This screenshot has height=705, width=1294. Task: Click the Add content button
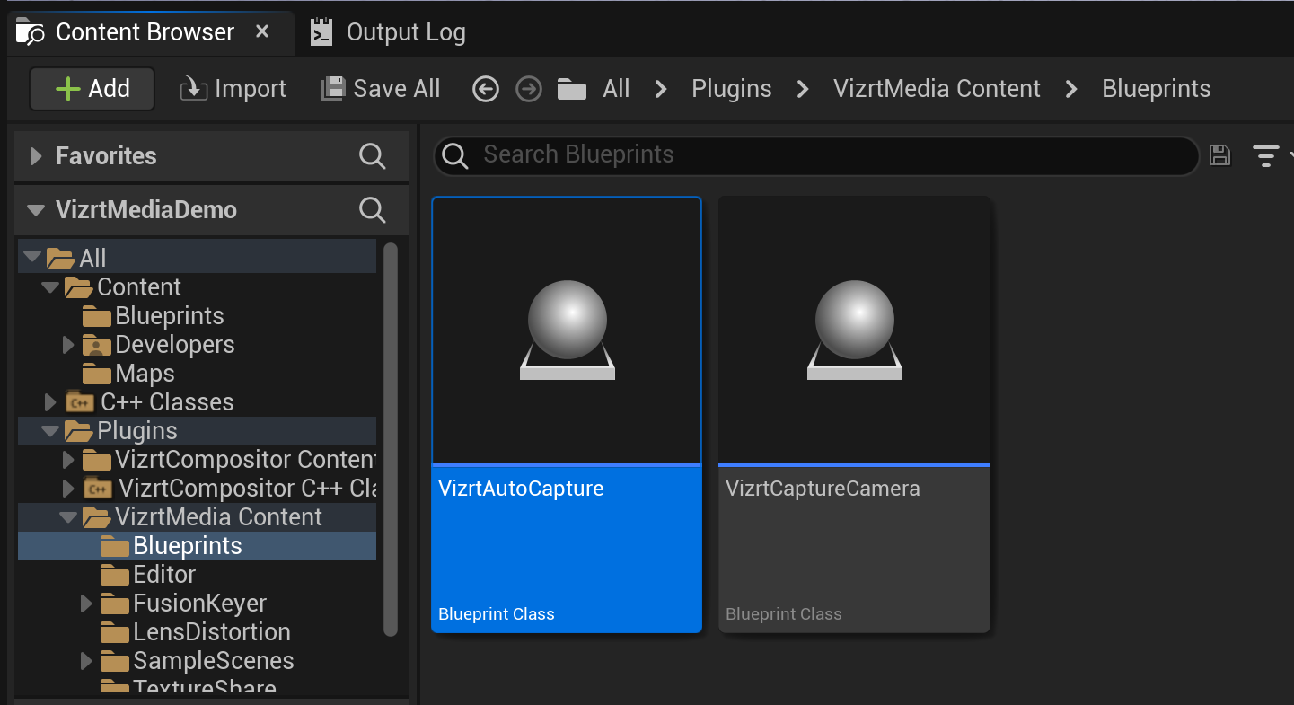pos(92,89)
